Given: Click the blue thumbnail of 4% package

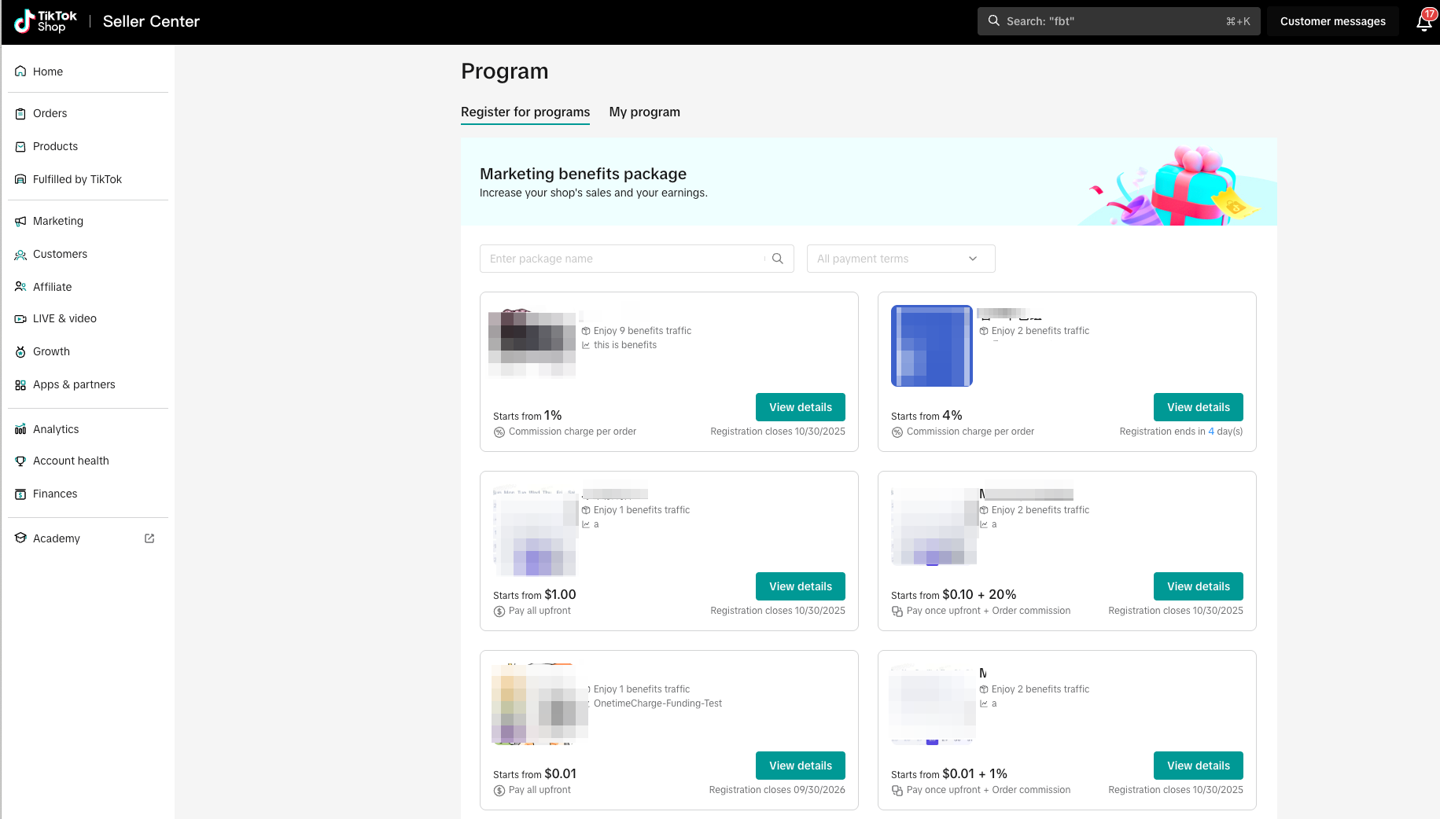Looking at the screenshot, I should [931, 346].
